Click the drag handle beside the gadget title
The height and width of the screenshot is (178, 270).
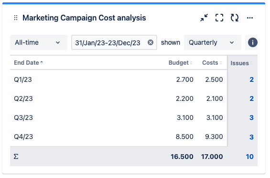[x=16, y=18]
